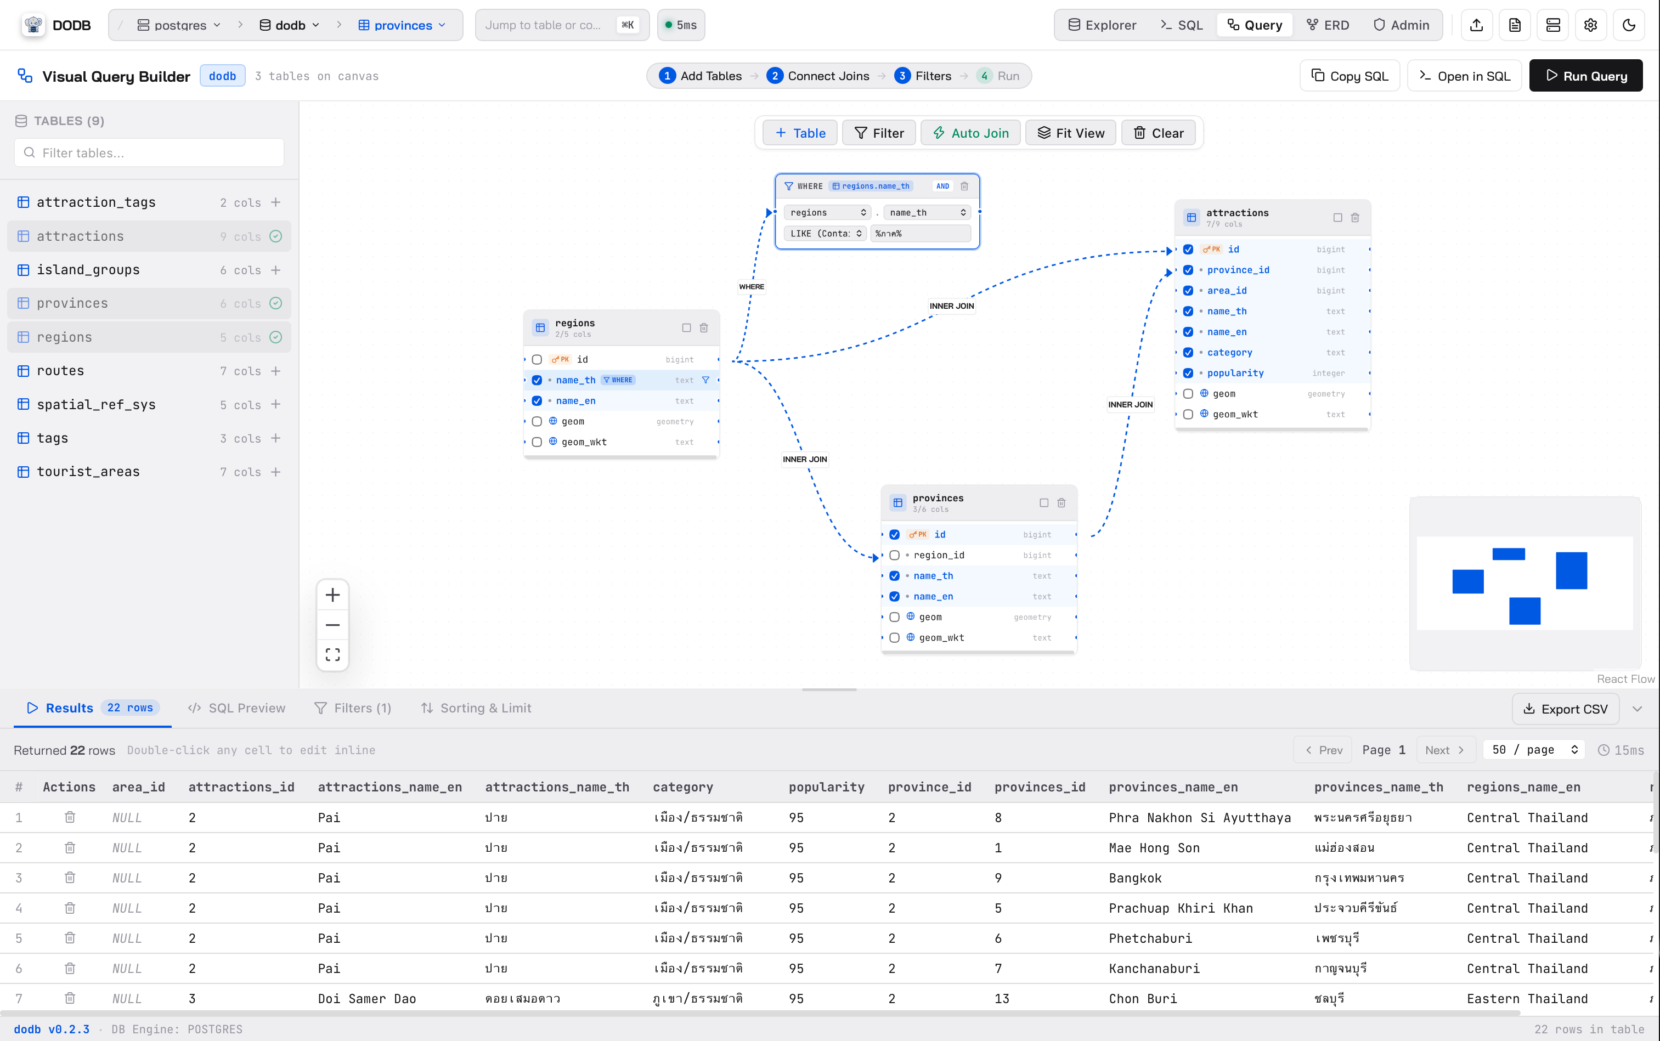Click Open in SQL button

pos(1465,76)
